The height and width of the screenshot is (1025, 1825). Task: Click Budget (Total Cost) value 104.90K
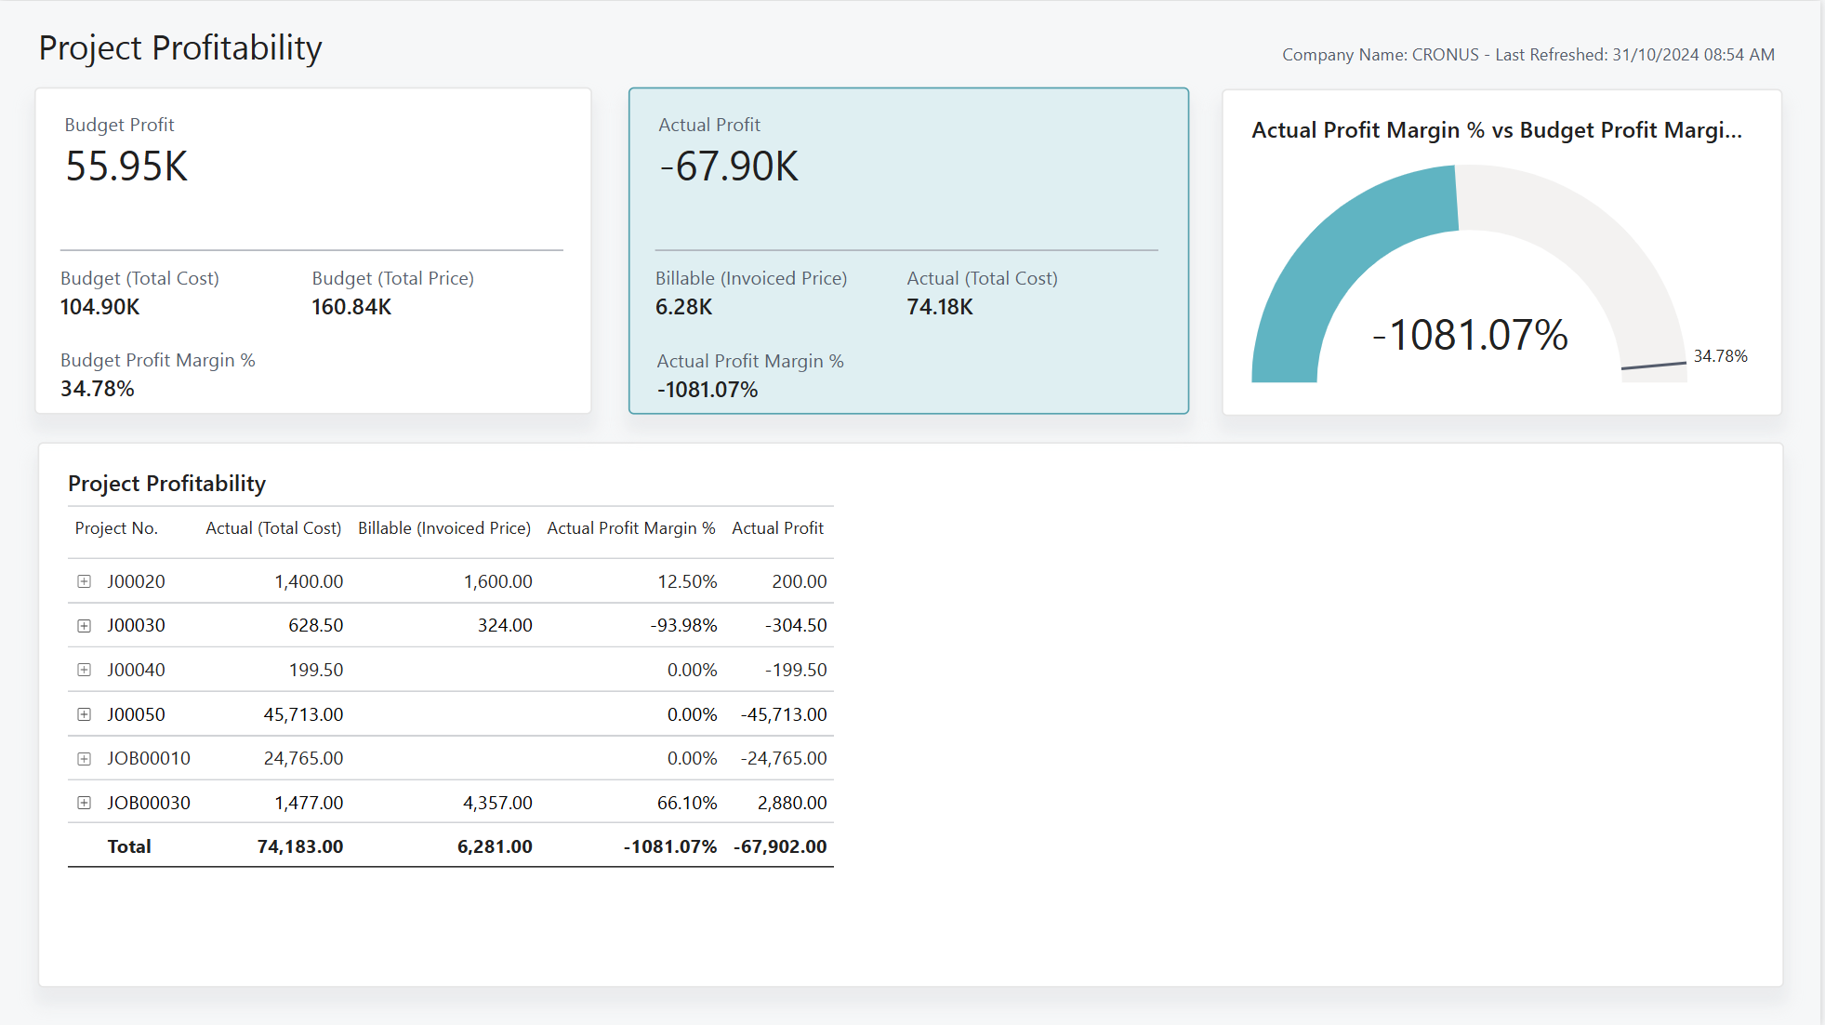[x=100, y=307]
